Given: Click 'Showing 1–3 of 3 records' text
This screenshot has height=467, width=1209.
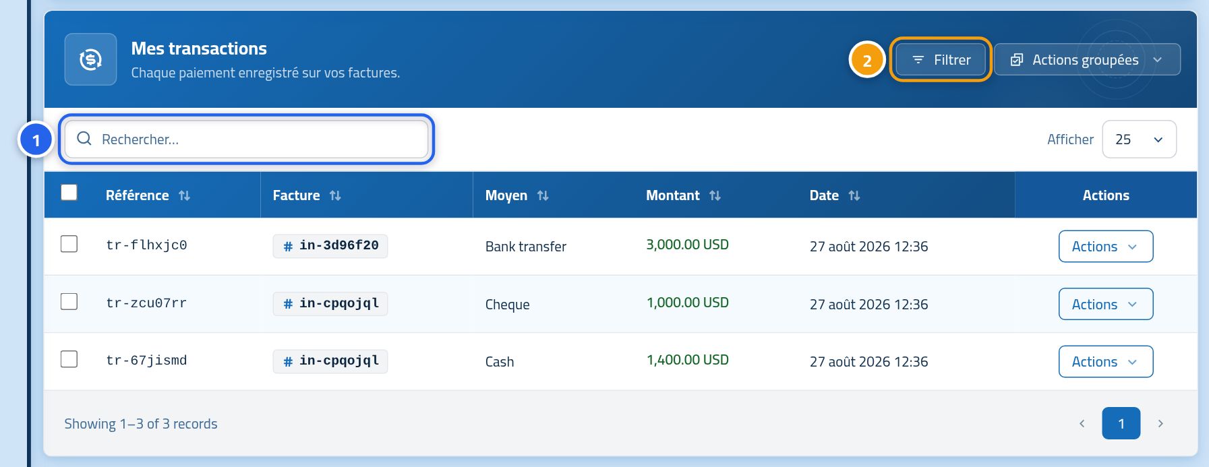Looking at the screenshot, I should point(141,424).
